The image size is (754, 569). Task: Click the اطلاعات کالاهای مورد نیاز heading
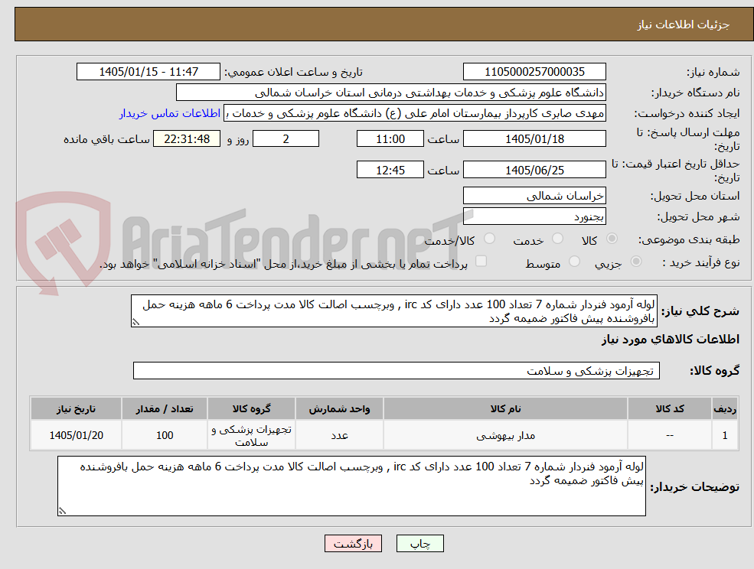[671, 340]
